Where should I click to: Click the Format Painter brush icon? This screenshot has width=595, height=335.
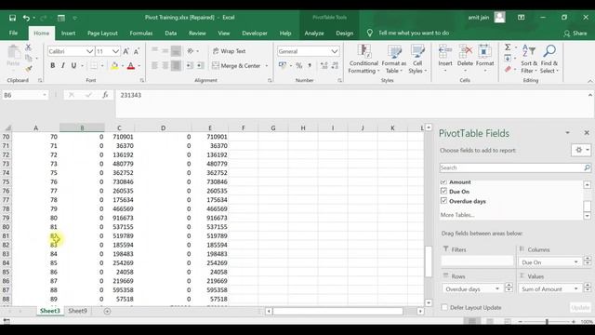(29, 69)
